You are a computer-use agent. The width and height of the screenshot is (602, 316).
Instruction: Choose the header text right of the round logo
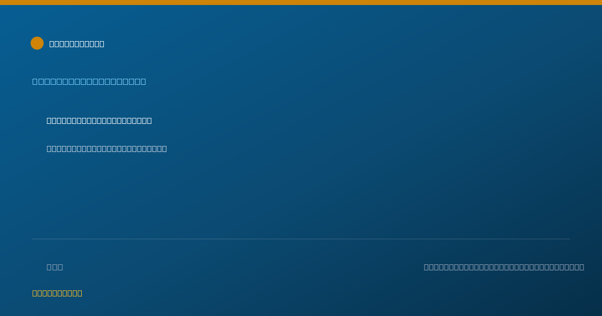pyautogui.click(x=77, y=44)
